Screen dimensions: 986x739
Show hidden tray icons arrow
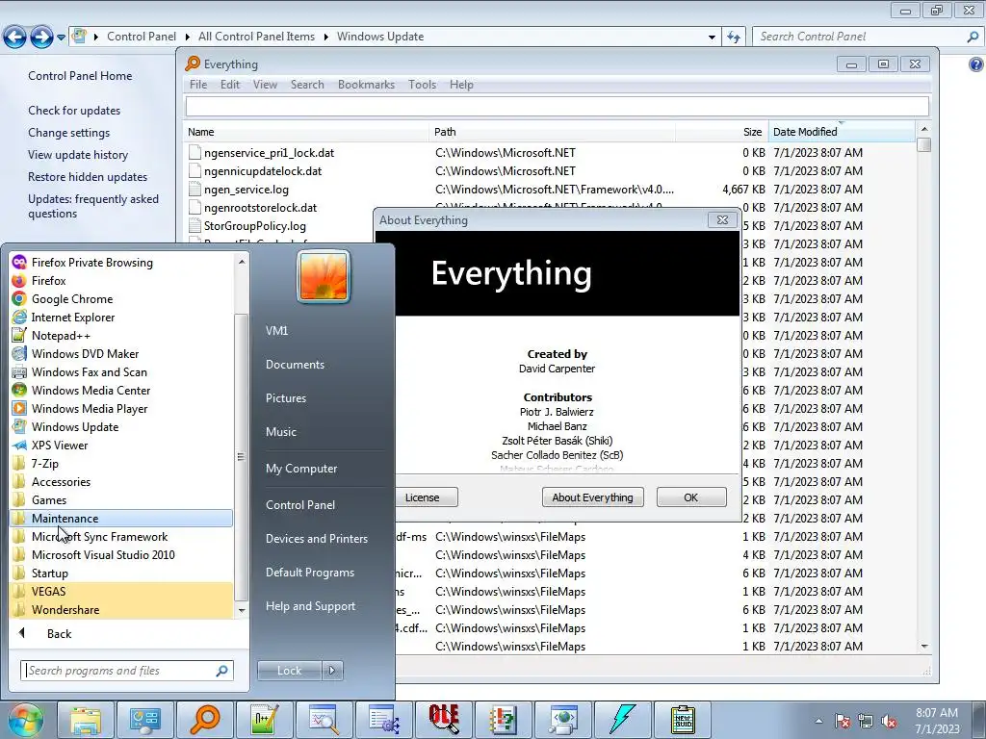818,721
